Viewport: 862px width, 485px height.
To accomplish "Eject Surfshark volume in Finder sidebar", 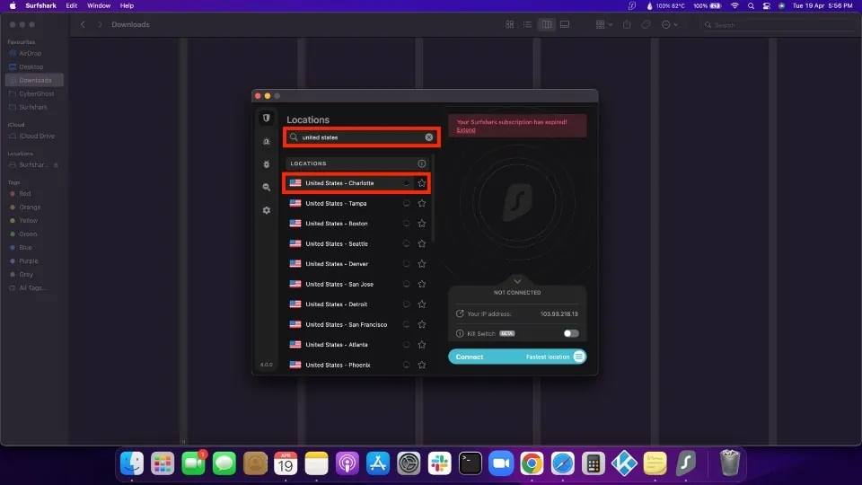I will pyautogui.click(x=56, y=165).
